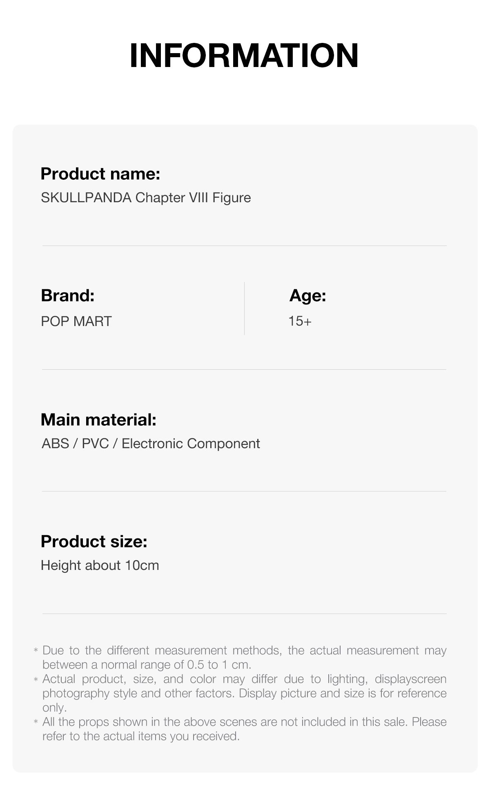
Task: Select the Product name label
Action: click(x=100, y=174)
